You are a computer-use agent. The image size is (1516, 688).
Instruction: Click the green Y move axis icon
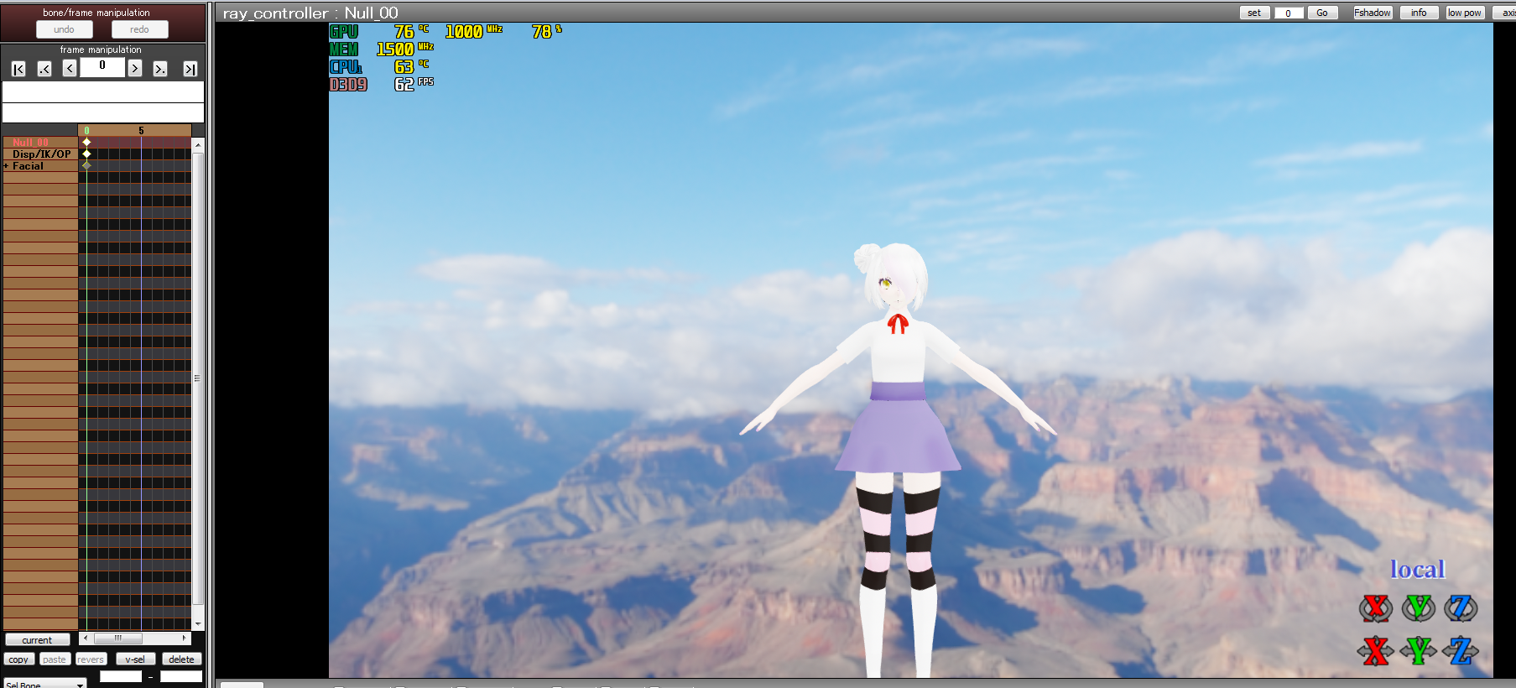point(1419,651)
